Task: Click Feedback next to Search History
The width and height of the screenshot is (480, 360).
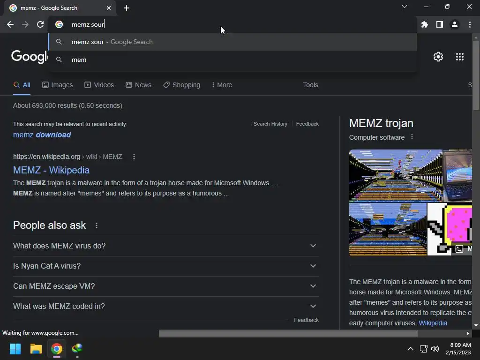Action: tap(307, 124)
